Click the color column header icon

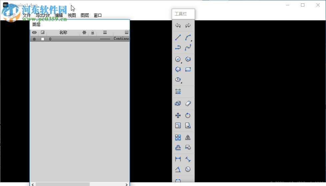tap(43, 32)
